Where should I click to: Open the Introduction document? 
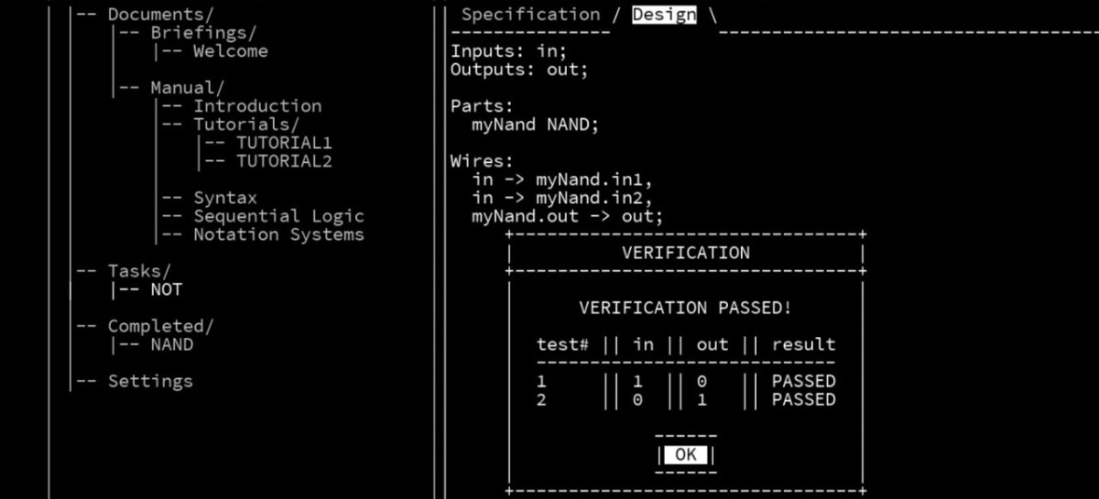(256, 106)
